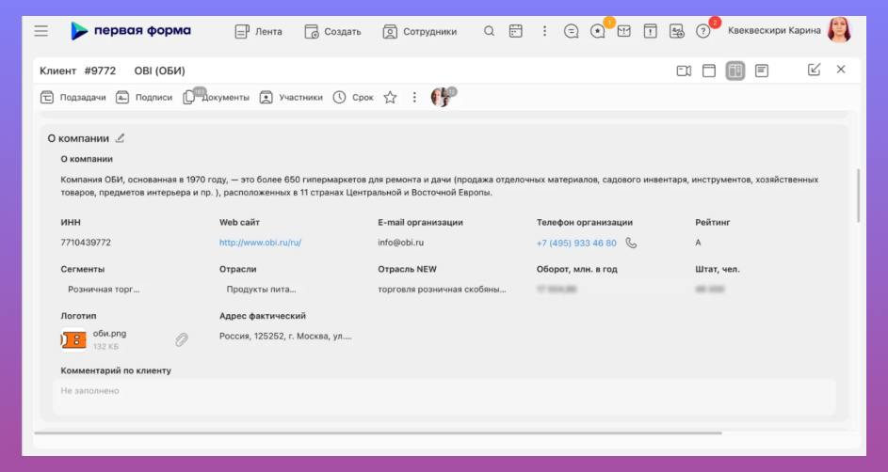Viewport: 888px width, 472px height.
Task: Edit the О компании section pencil
Action: (120, 138)
